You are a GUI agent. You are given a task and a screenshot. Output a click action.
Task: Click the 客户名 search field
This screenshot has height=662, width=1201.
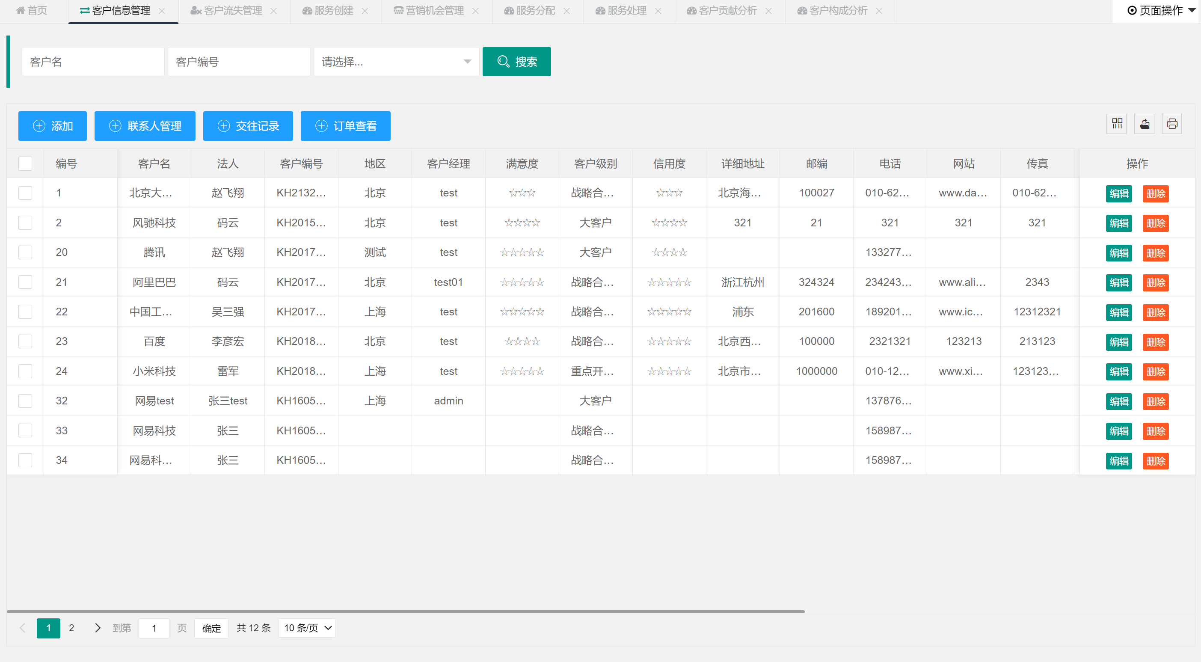(93, 62)
